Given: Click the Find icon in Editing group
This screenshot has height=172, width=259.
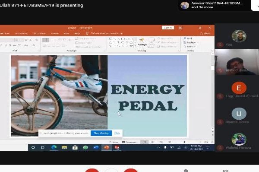Looking at the screenshot, I should click(187, 38).
